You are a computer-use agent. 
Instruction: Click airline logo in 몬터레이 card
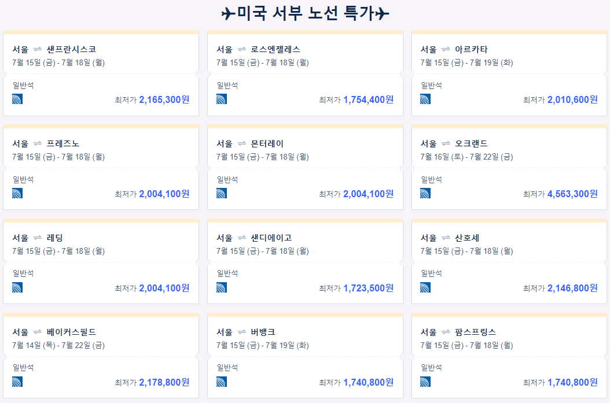[x=221, y=193]
